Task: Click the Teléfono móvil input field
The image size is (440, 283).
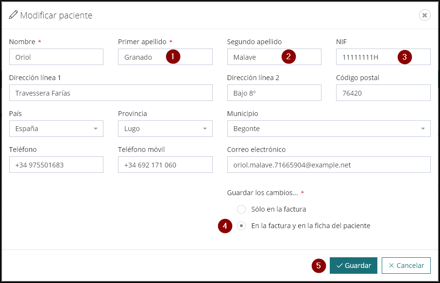Action: pyautogui.click(x=165, y=165)
